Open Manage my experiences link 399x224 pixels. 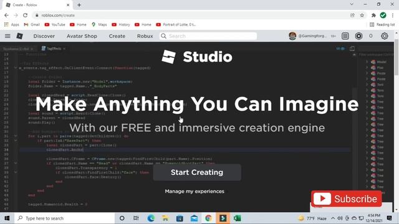[195, 191]
